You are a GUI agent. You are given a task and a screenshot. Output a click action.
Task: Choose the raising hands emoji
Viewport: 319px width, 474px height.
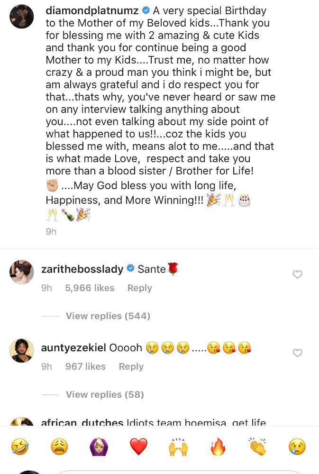pyautogui.click(x=178, y=447)
